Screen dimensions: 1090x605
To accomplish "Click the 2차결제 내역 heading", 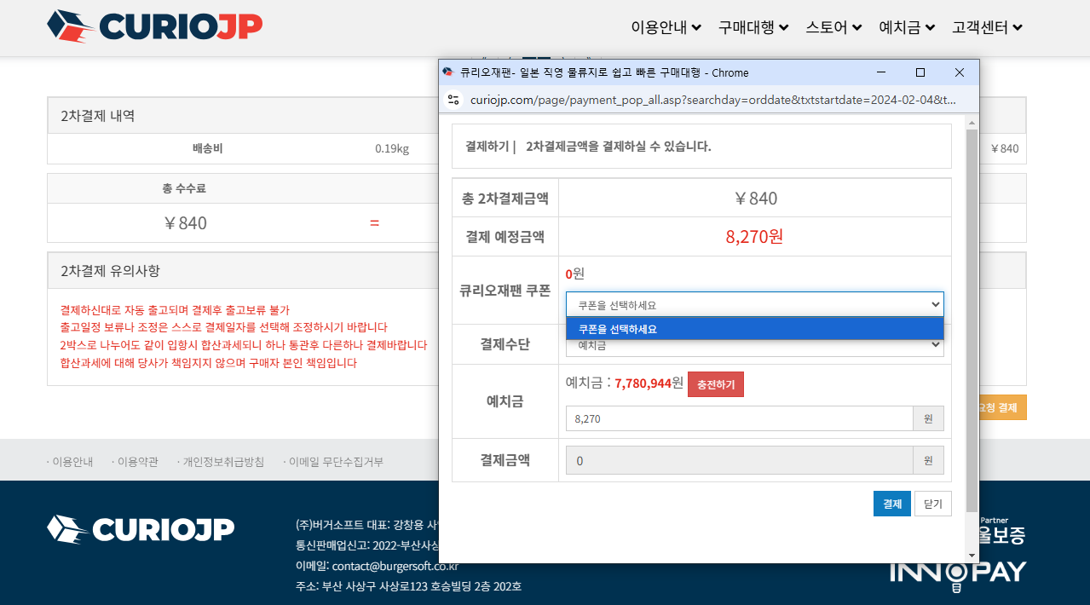I will (x=98, y=116).
